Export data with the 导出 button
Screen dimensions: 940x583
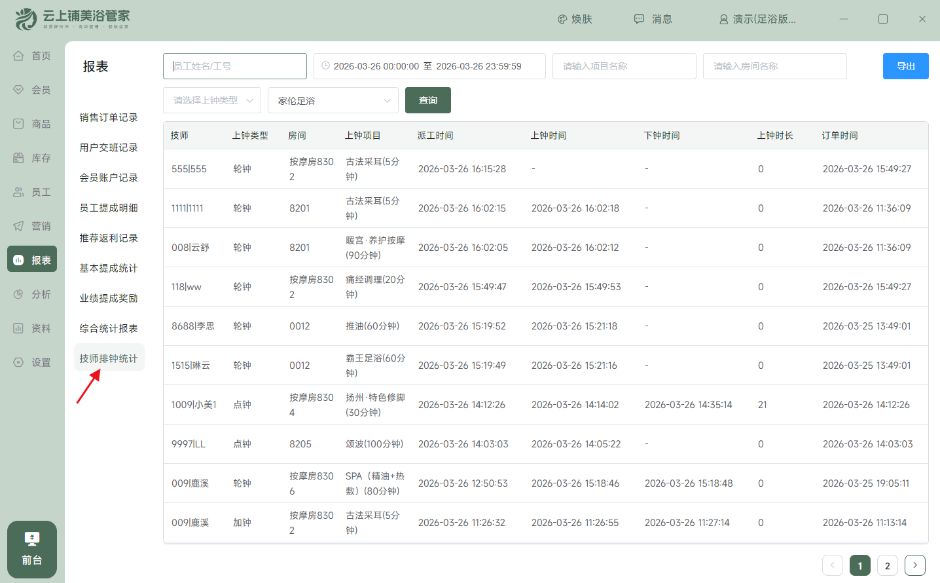click(905, 66)
